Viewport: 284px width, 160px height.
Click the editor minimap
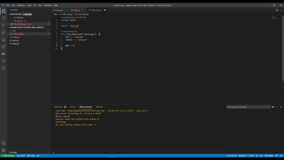click(276, 18)
